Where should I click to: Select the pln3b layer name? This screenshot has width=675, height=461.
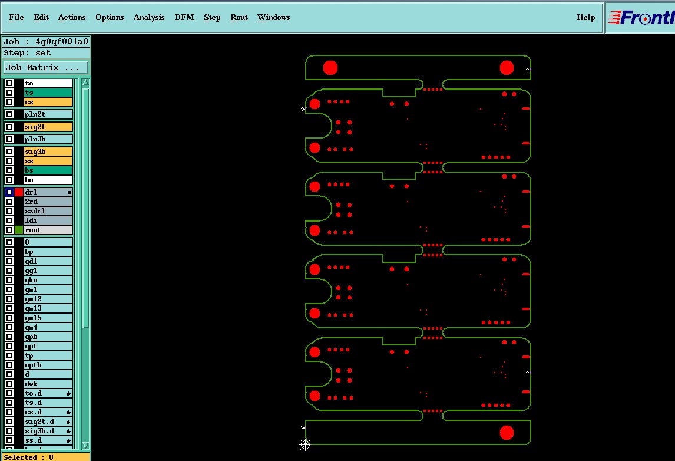coord(48,139)
